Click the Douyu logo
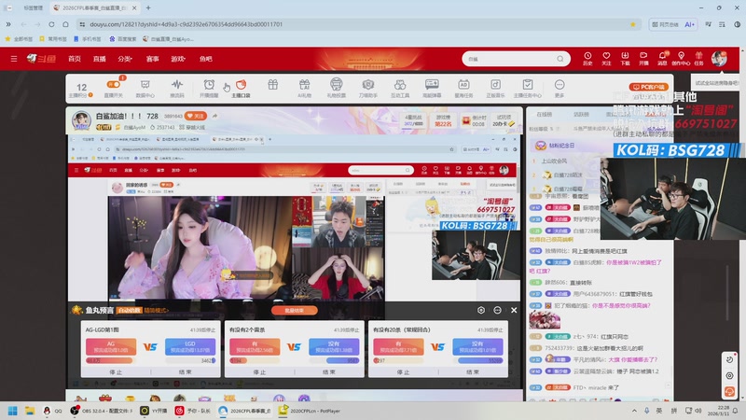This screenshot has height=420, width=746. tap(41, 59)
